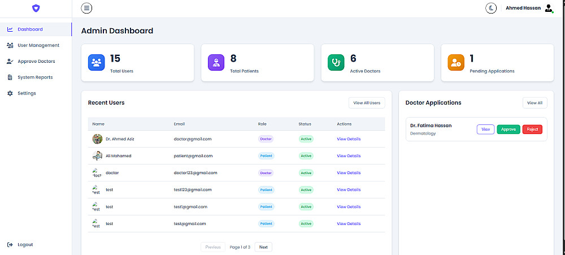The height and width of the screenshot is (255, 565).
Task: Click the Dashboard chart icon in the sidebar
Action: 10,29
